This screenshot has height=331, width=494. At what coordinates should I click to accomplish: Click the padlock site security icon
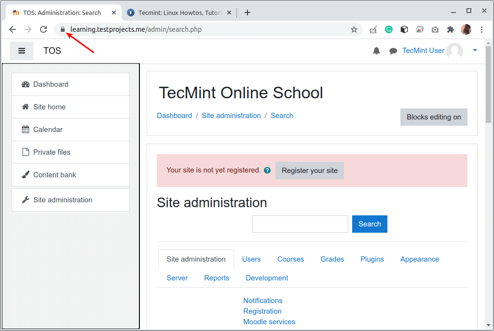click(x=63, y=29)
